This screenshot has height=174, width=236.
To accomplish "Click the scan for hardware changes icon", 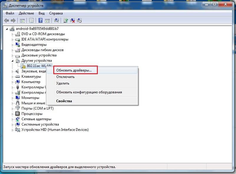I will 57,20.
